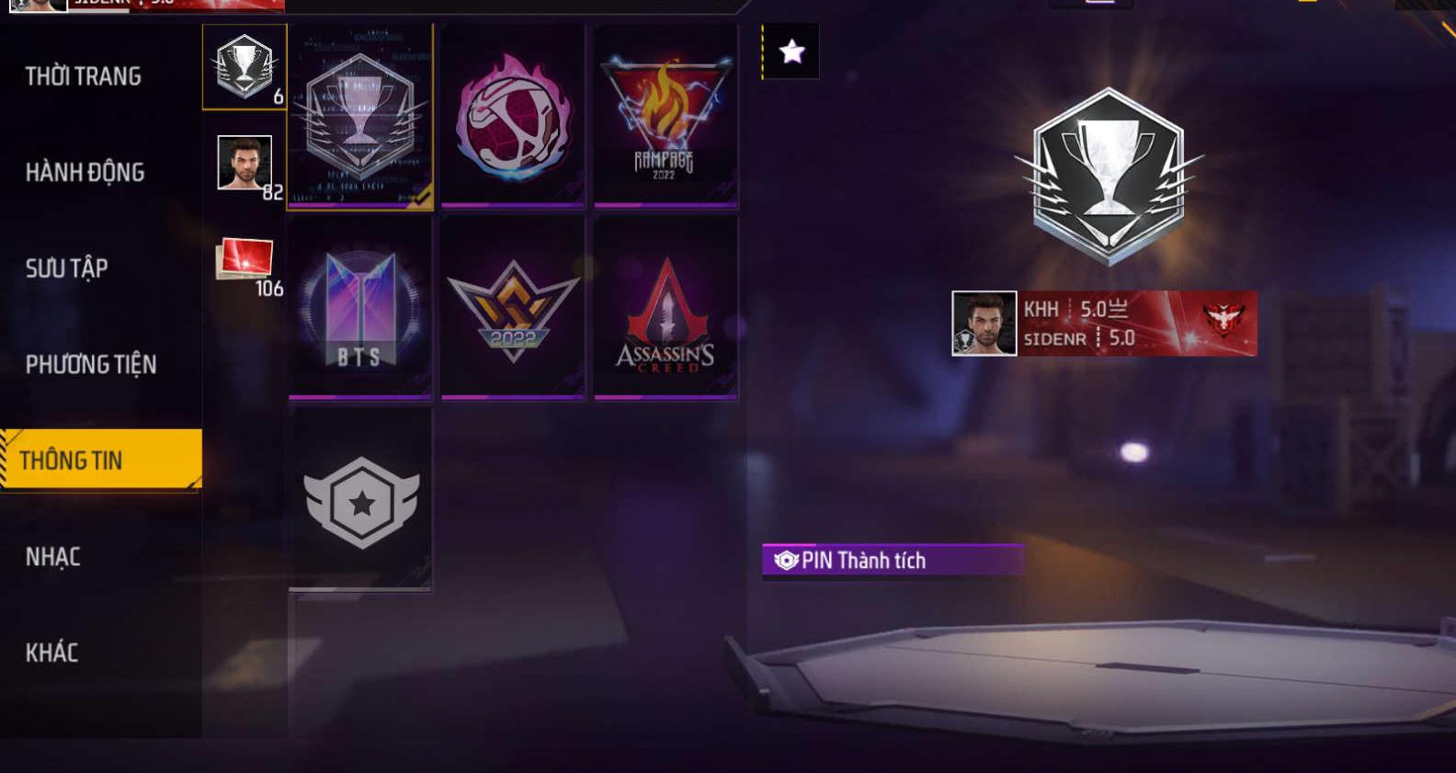Image resolution: width=1456 pixels, height=773 pixels.
Task: Click the SIDENR player banner card
Action: (1104, 324)
